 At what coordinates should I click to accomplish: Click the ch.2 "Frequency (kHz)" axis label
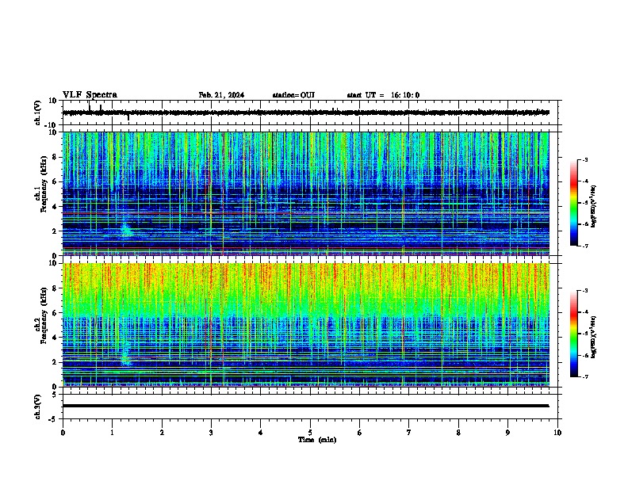pos(44,315)
